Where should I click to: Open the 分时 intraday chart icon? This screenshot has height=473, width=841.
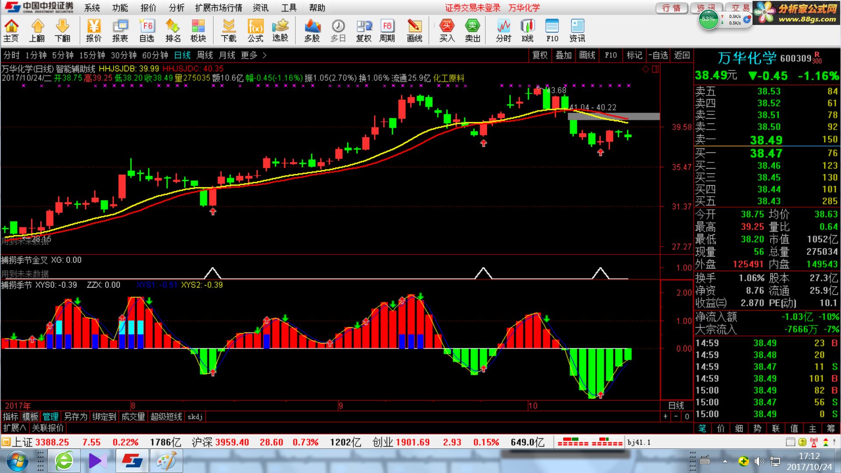click(504, 31)
